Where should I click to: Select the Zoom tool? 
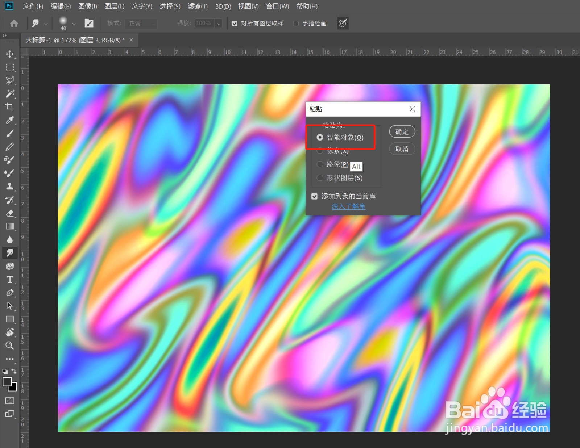pyautogui.click(x=10, y=346)
